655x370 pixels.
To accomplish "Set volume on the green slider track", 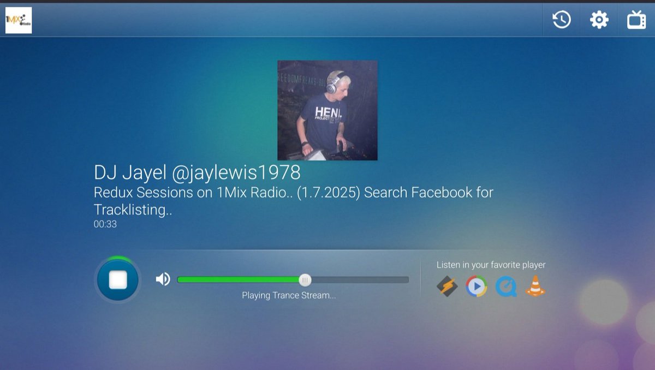I will coord(293,280).
